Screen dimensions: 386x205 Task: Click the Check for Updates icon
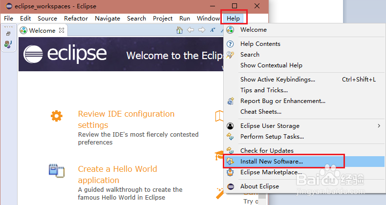tap(230, 150)
